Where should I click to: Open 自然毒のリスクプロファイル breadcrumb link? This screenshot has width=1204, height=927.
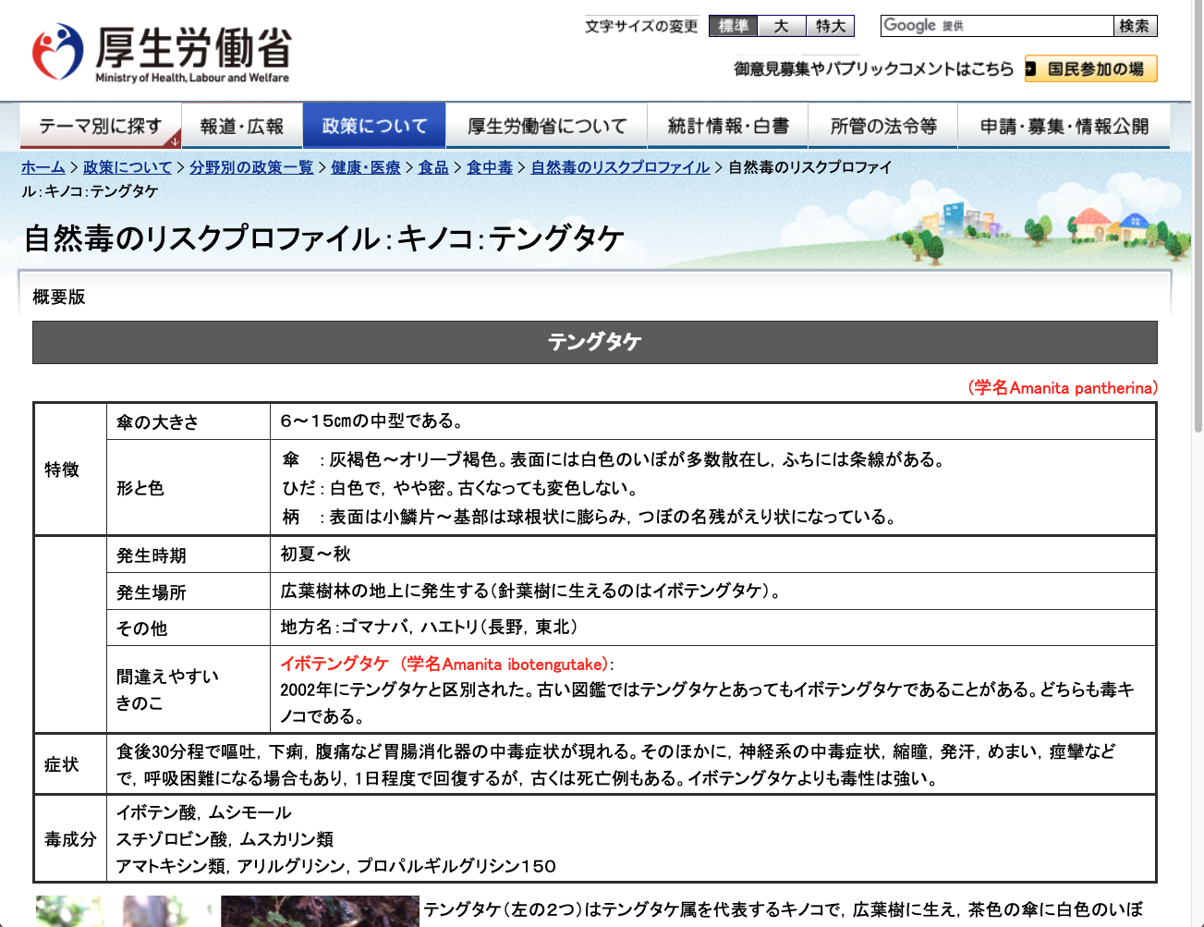tap(620, 167)
